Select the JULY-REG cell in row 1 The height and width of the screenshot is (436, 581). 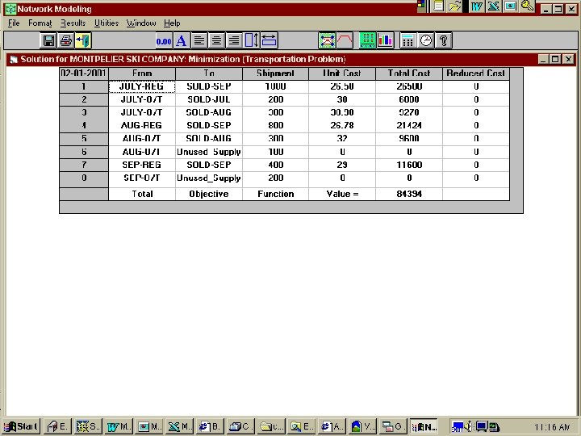[x=142, y=86]
